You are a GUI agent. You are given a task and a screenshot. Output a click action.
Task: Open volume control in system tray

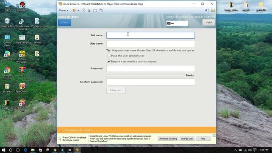[250, 150]
